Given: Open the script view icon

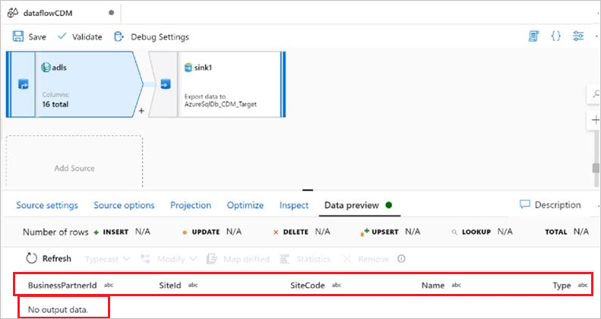Looking at the screenshot, I should pyautogui.click(x=534, y=36).
